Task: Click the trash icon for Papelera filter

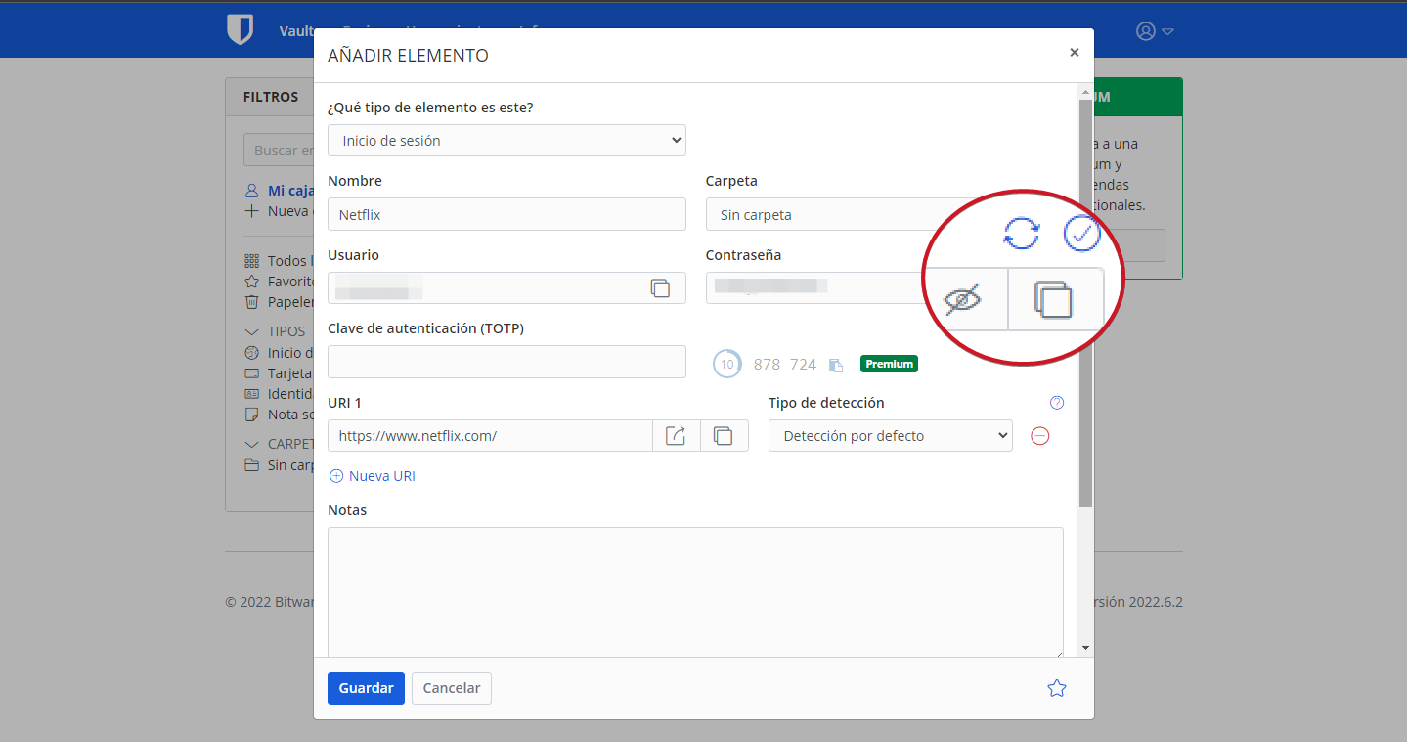Action: point(251,302)
